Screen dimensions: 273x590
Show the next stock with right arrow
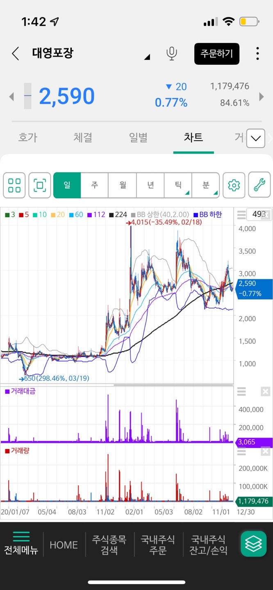[262, 97]
